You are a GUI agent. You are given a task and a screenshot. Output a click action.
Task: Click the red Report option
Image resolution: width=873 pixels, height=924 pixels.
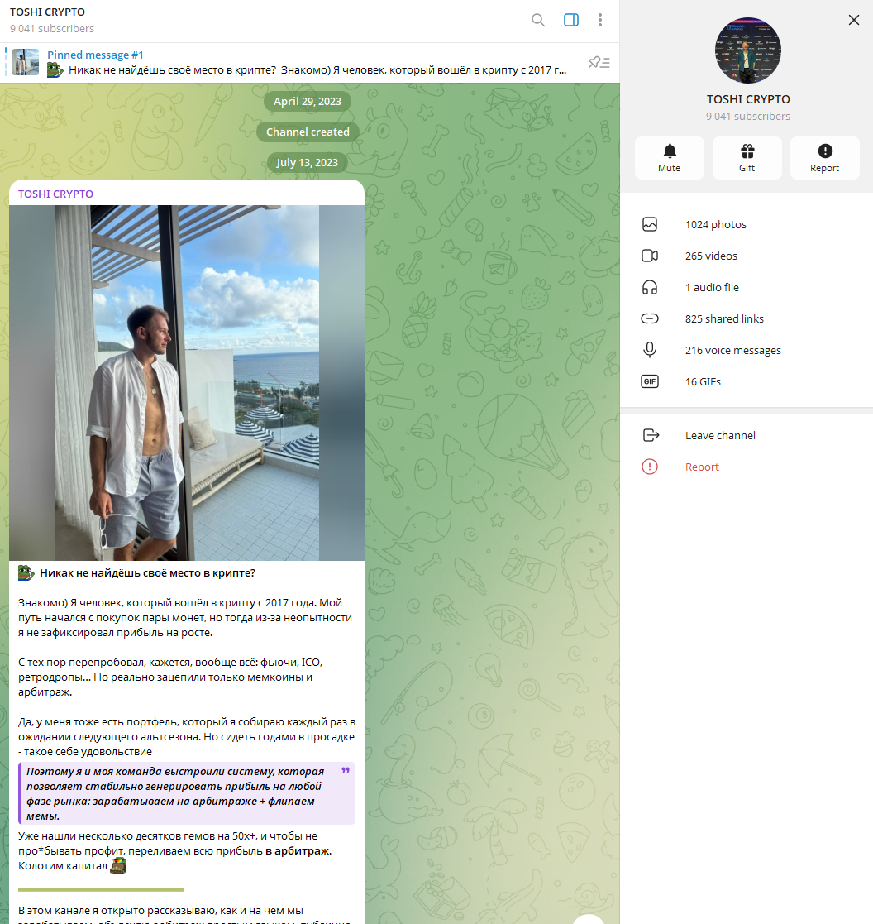[702, 467]
